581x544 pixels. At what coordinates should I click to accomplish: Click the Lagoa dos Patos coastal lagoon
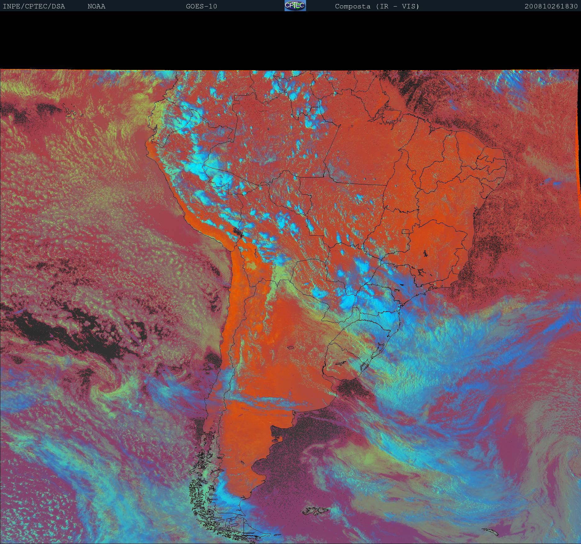coord(380,351)
